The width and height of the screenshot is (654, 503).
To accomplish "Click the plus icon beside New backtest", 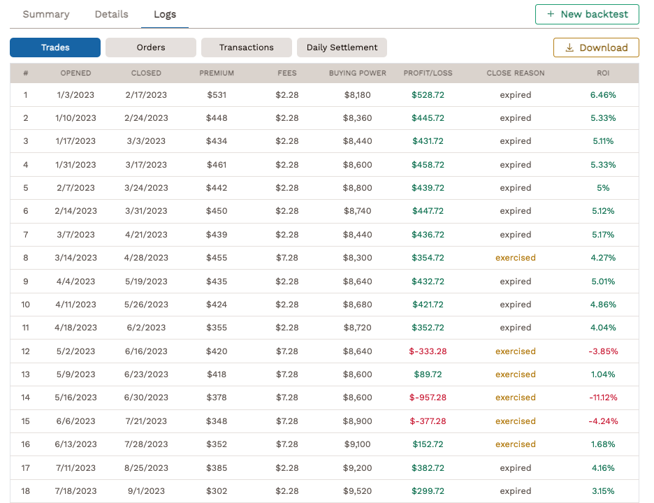I will point(549,14).
